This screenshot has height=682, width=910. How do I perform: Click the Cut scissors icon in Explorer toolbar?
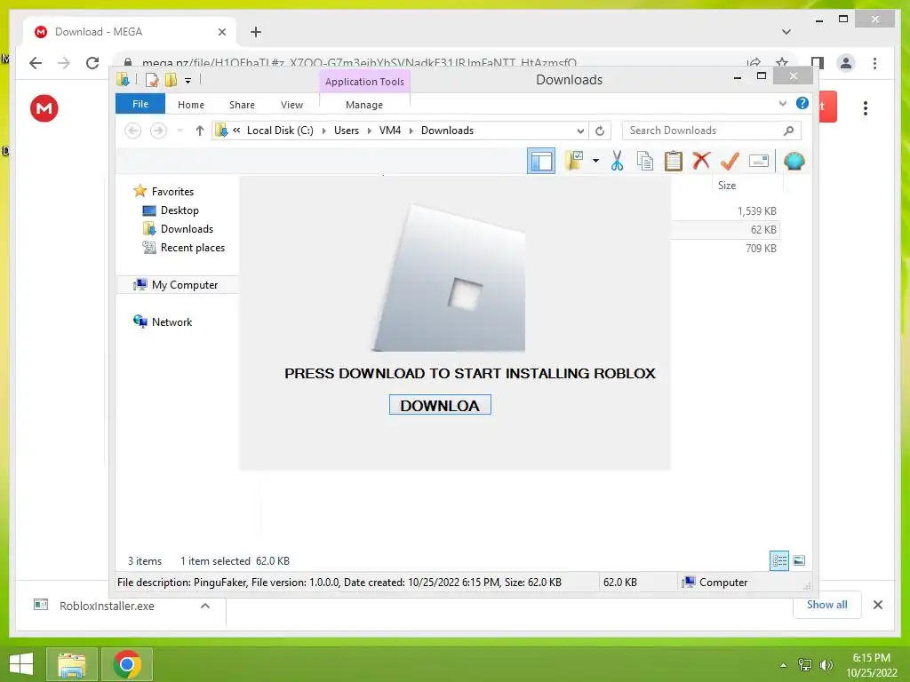pos(617,161)
